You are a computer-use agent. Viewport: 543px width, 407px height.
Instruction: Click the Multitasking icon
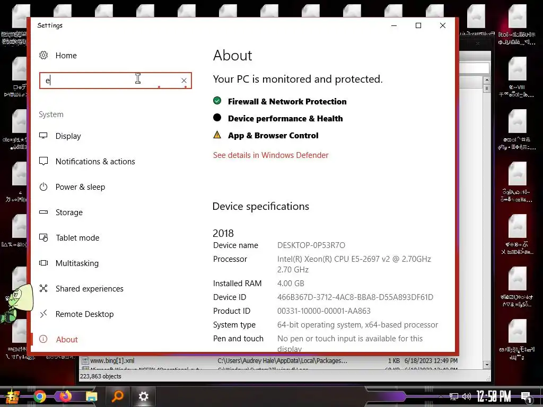click(43, 263)
